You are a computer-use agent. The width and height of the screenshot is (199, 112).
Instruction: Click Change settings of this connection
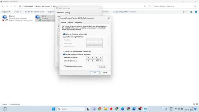coord(125,12)
